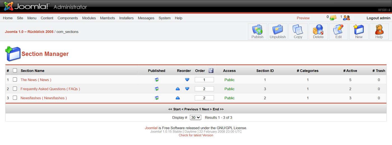The width and height of the screenshot is (392, 145).
Task: Open the Help toolbar icon
Action: (x=379, y=32)
